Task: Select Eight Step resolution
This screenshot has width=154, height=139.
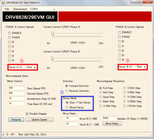Action: pyautogui.click(x=100, y=102)
